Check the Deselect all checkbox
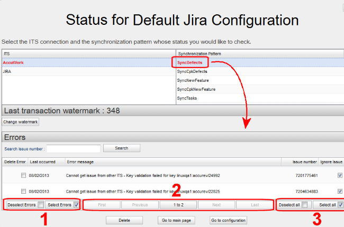Image resolution: width=344 pixels, height=227 pixels. tap(304, 204)
